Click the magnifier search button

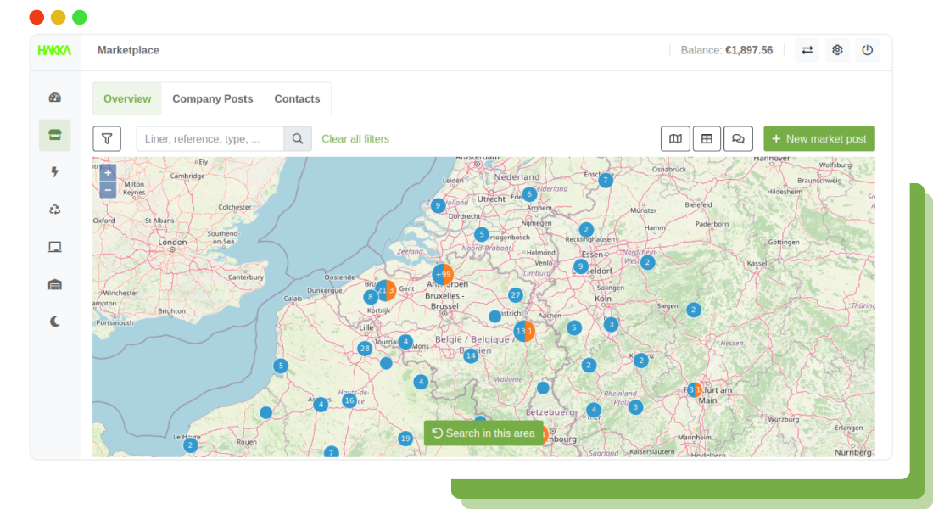tap(298, 139)
